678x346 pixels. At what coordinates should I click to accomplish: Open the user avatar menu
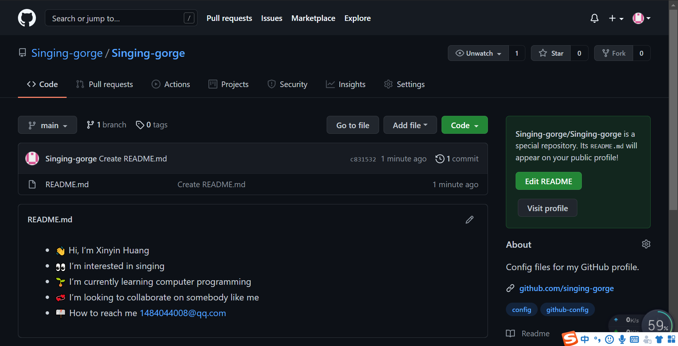(641, 18)
